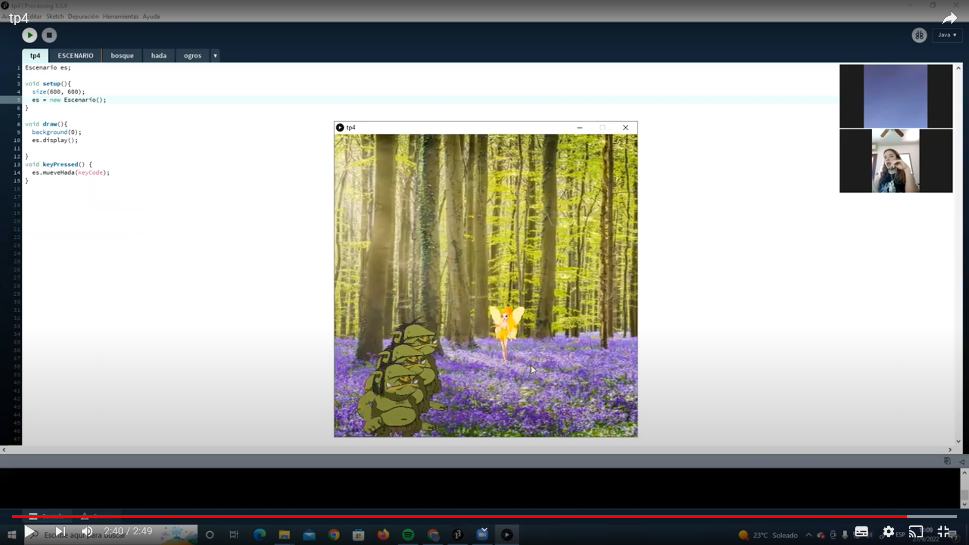Screen dimensions: 969x545
Task: Share the video with the arrow icon
Action: [949, 19]
